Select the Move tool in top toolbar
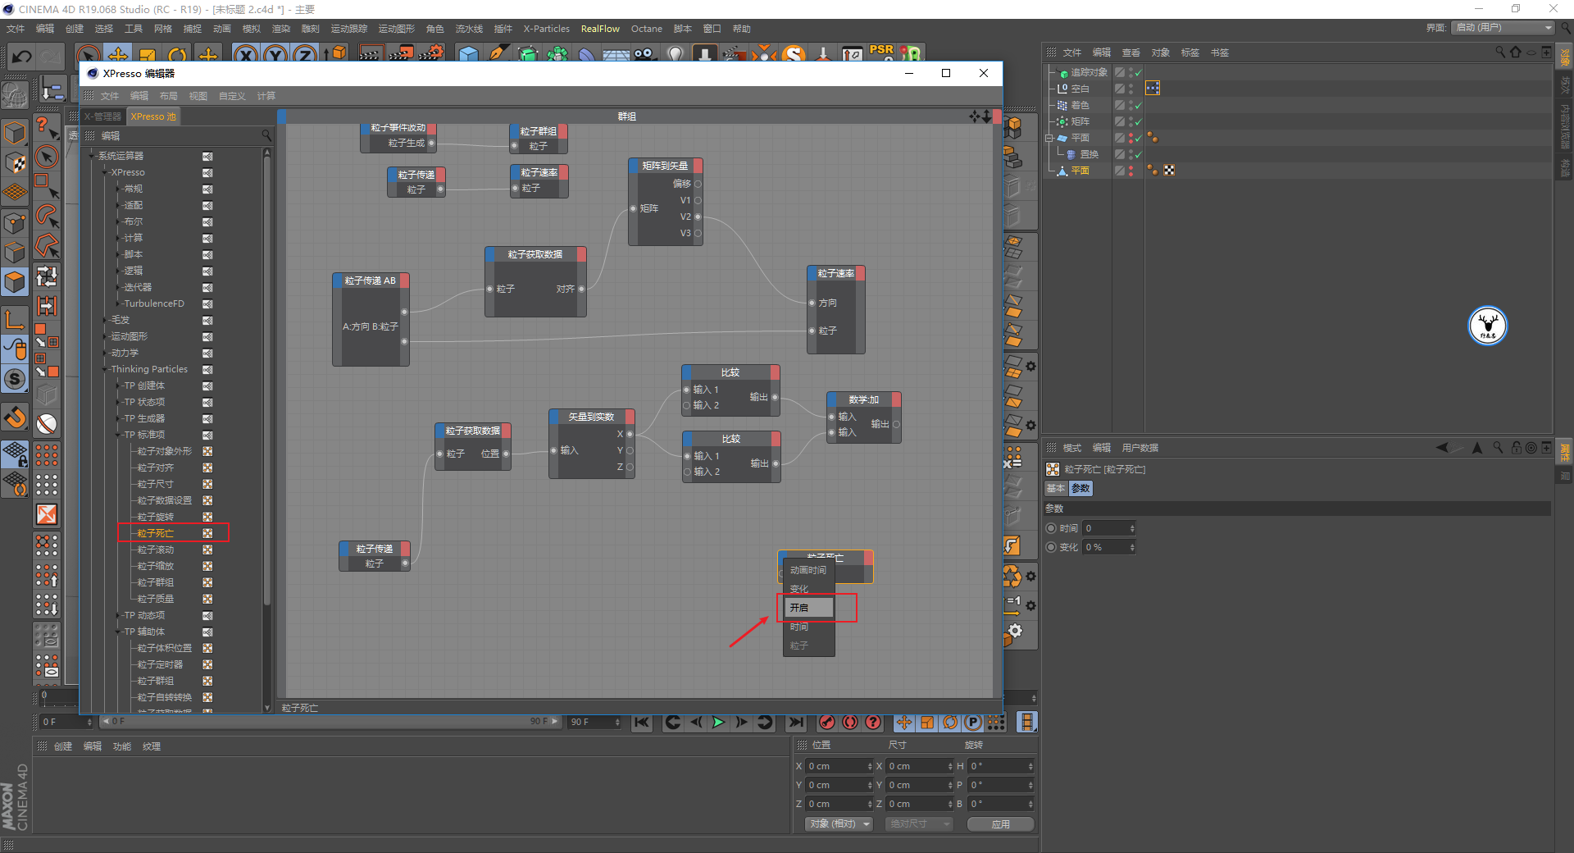Image resolution: width=1574 pixels, height=853 pixels. [x=118, y=56]
